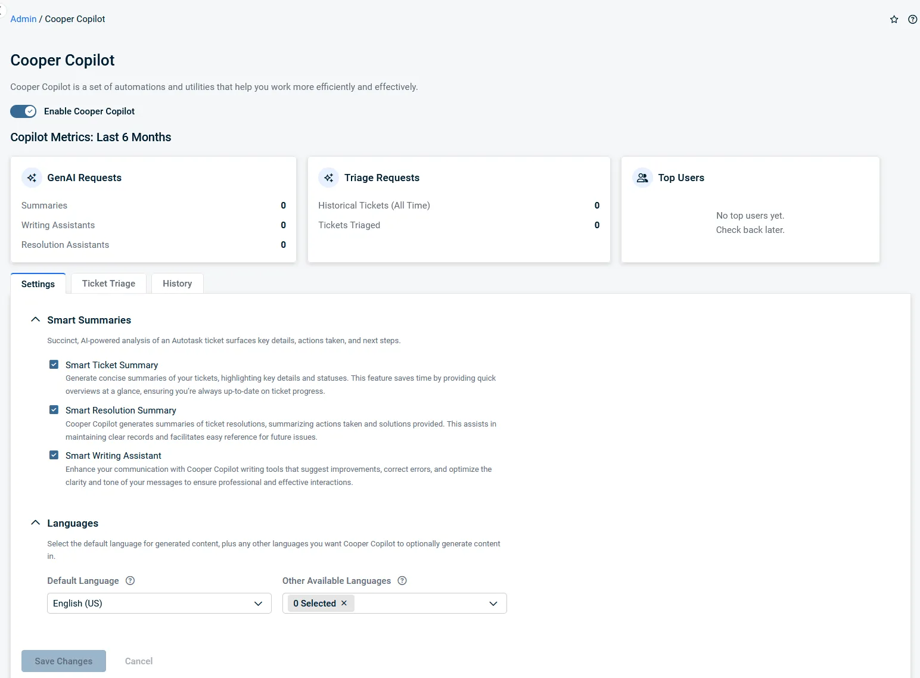920x678 pixels.
Task: Clear the 0 Selected languages chip
Action: click(x=344, y=604)
